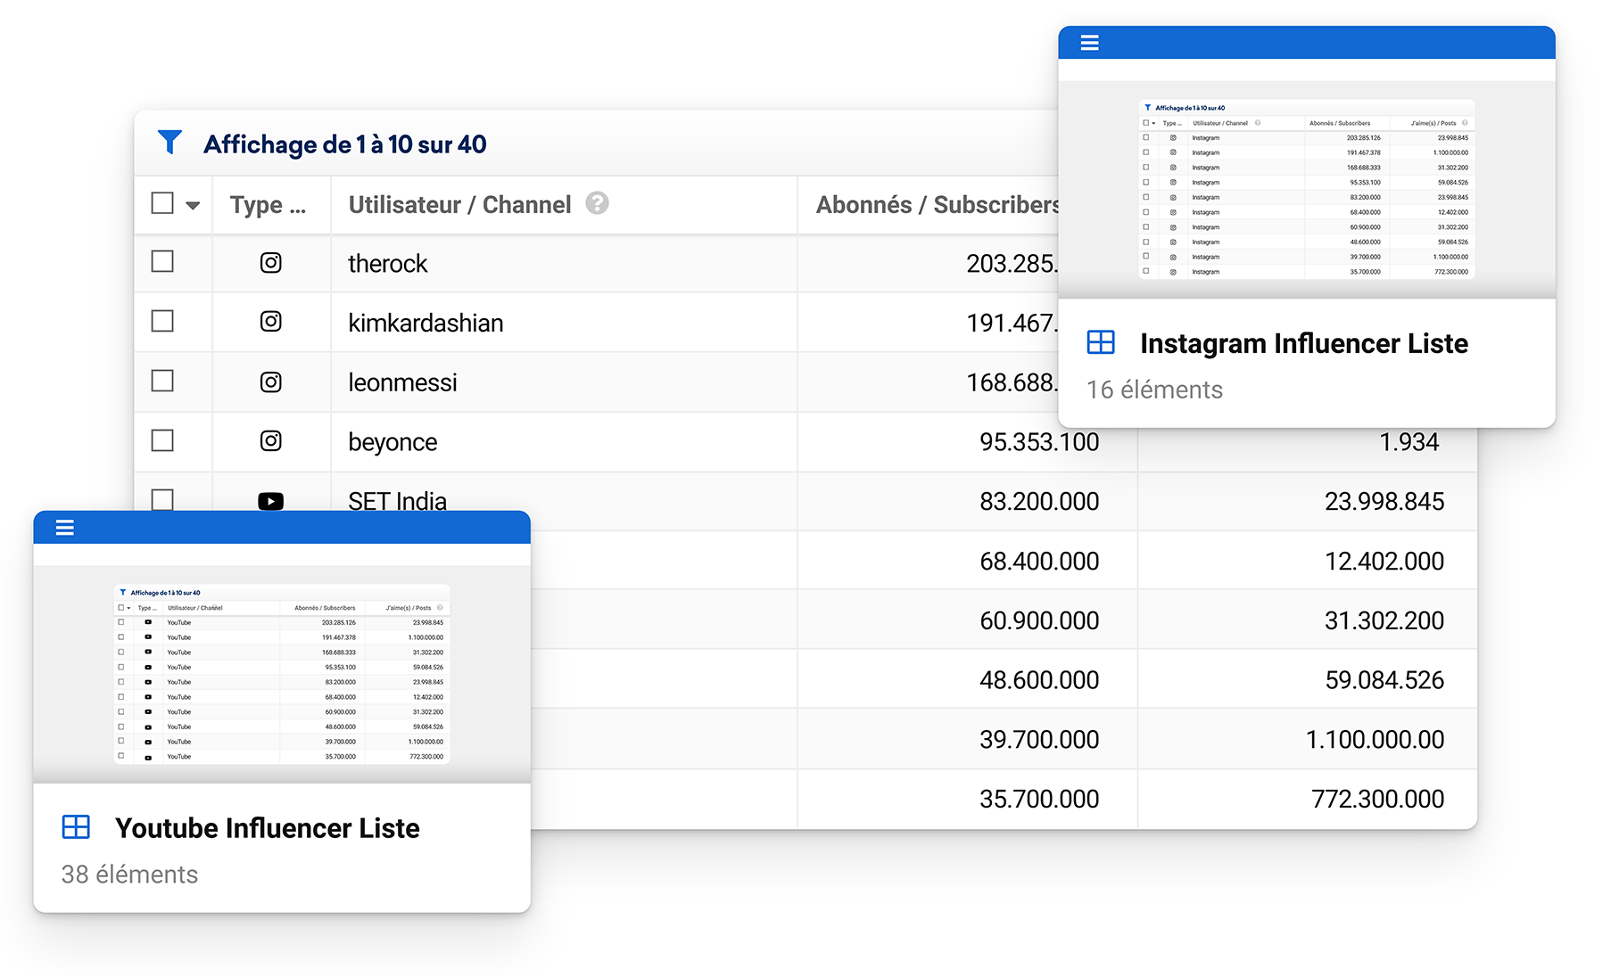Viewport: 1611px width, 977px height.
Task: Click subscribers value 60.900.000
Action: click(1039, 620)
